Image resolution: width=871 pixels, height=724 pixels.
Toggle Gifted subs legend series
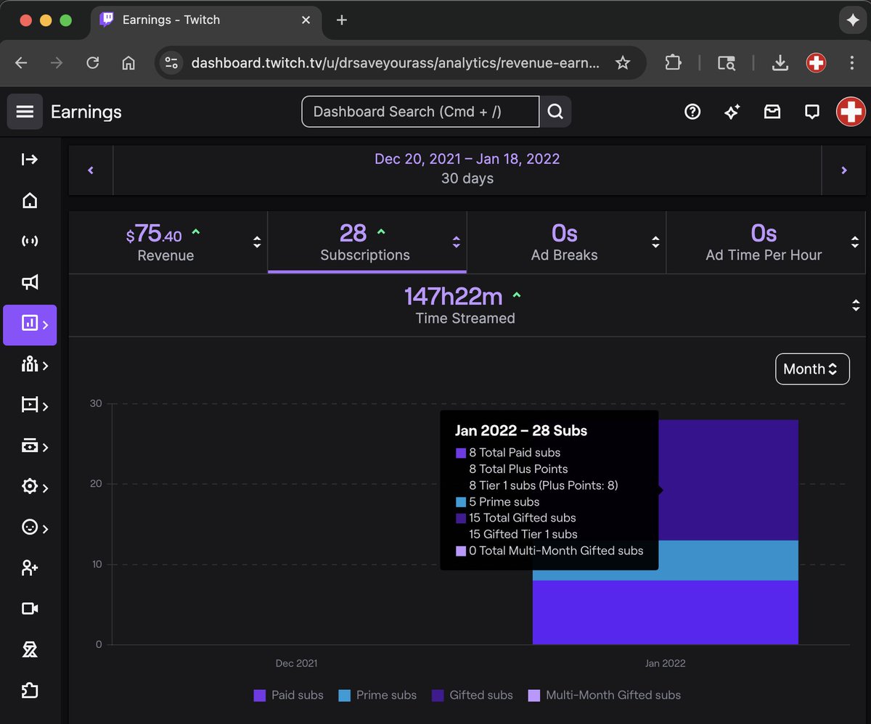coord(473,695)
